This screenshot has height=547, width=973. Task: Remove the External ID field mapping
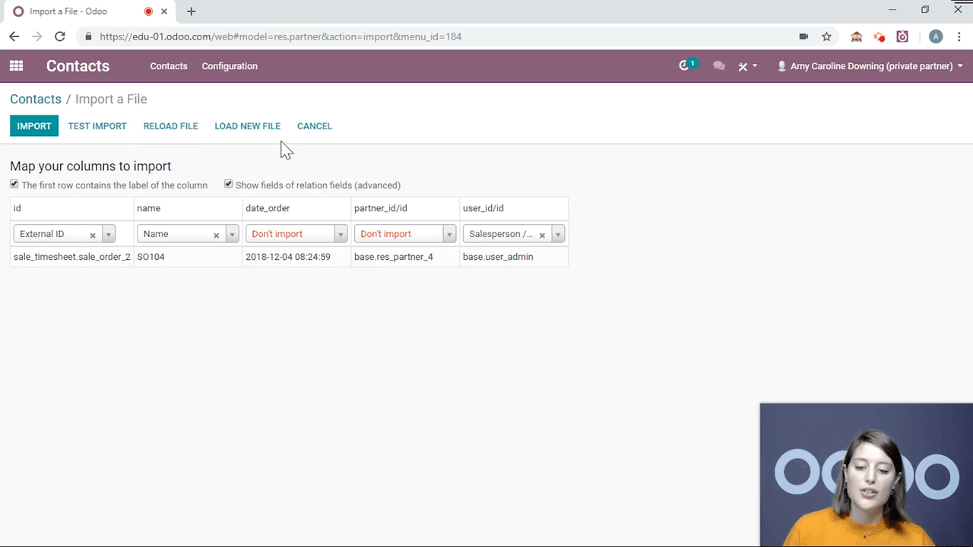pos(93,234)
